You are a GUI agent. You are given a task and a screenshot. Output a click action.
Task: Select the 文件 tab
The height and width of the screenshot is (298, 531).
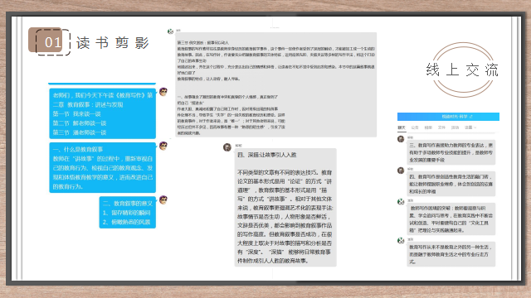(x=441, y=127)
